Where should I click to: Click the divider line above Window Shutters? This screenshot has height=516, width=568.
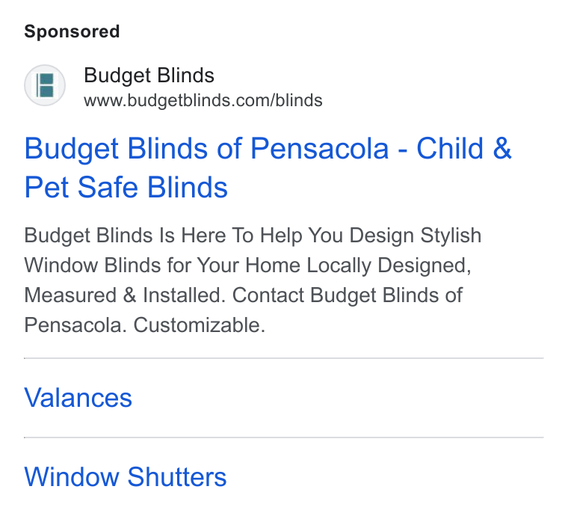pos(284,437)
